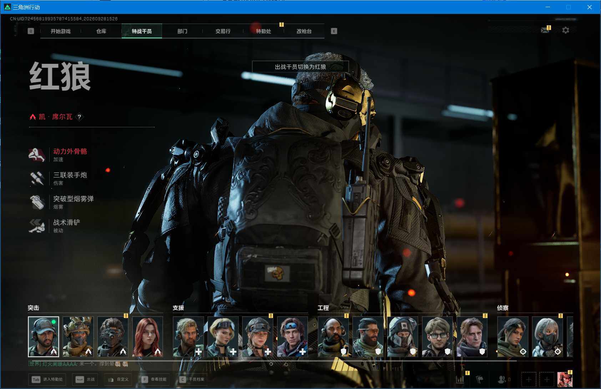Select the white-haired masked recon operator portrait

(547, 337)
